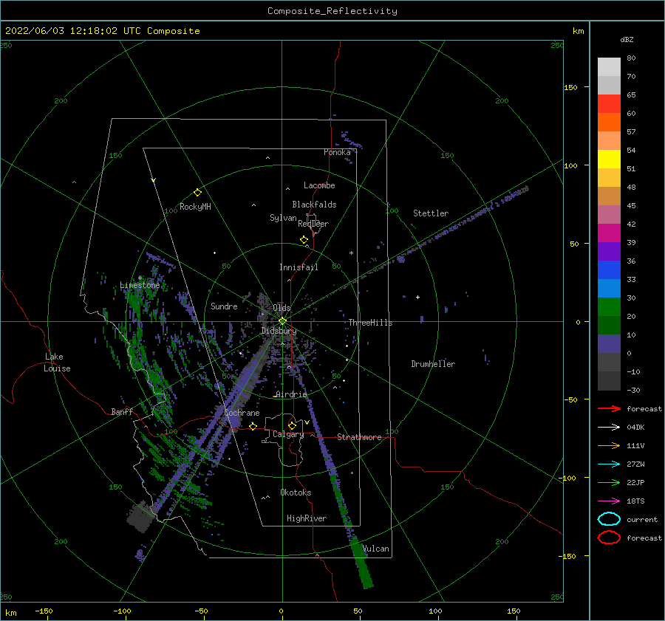Image resolution: width=665 pixels, height=621 pixels.
Task: Select the purple 36-39 dBZ legend band
Action: pos(609,252)
